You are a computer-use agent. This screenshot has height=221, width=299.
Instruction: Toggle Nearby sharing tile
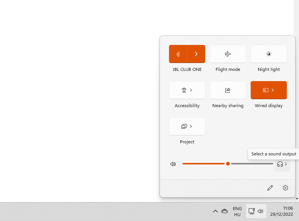(x=228, y=90)
